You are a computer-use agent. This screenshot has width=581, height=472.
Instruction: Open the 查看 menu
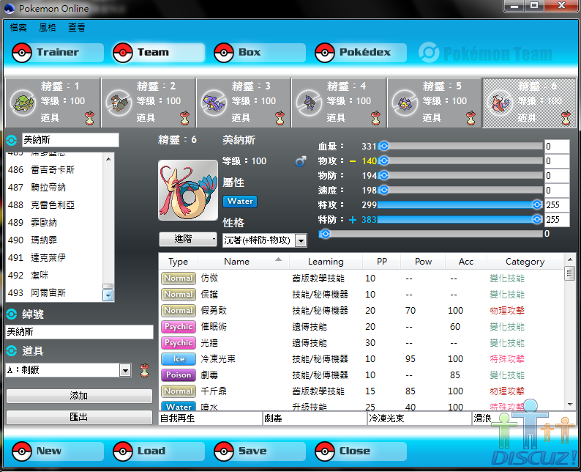coord(77,27)
